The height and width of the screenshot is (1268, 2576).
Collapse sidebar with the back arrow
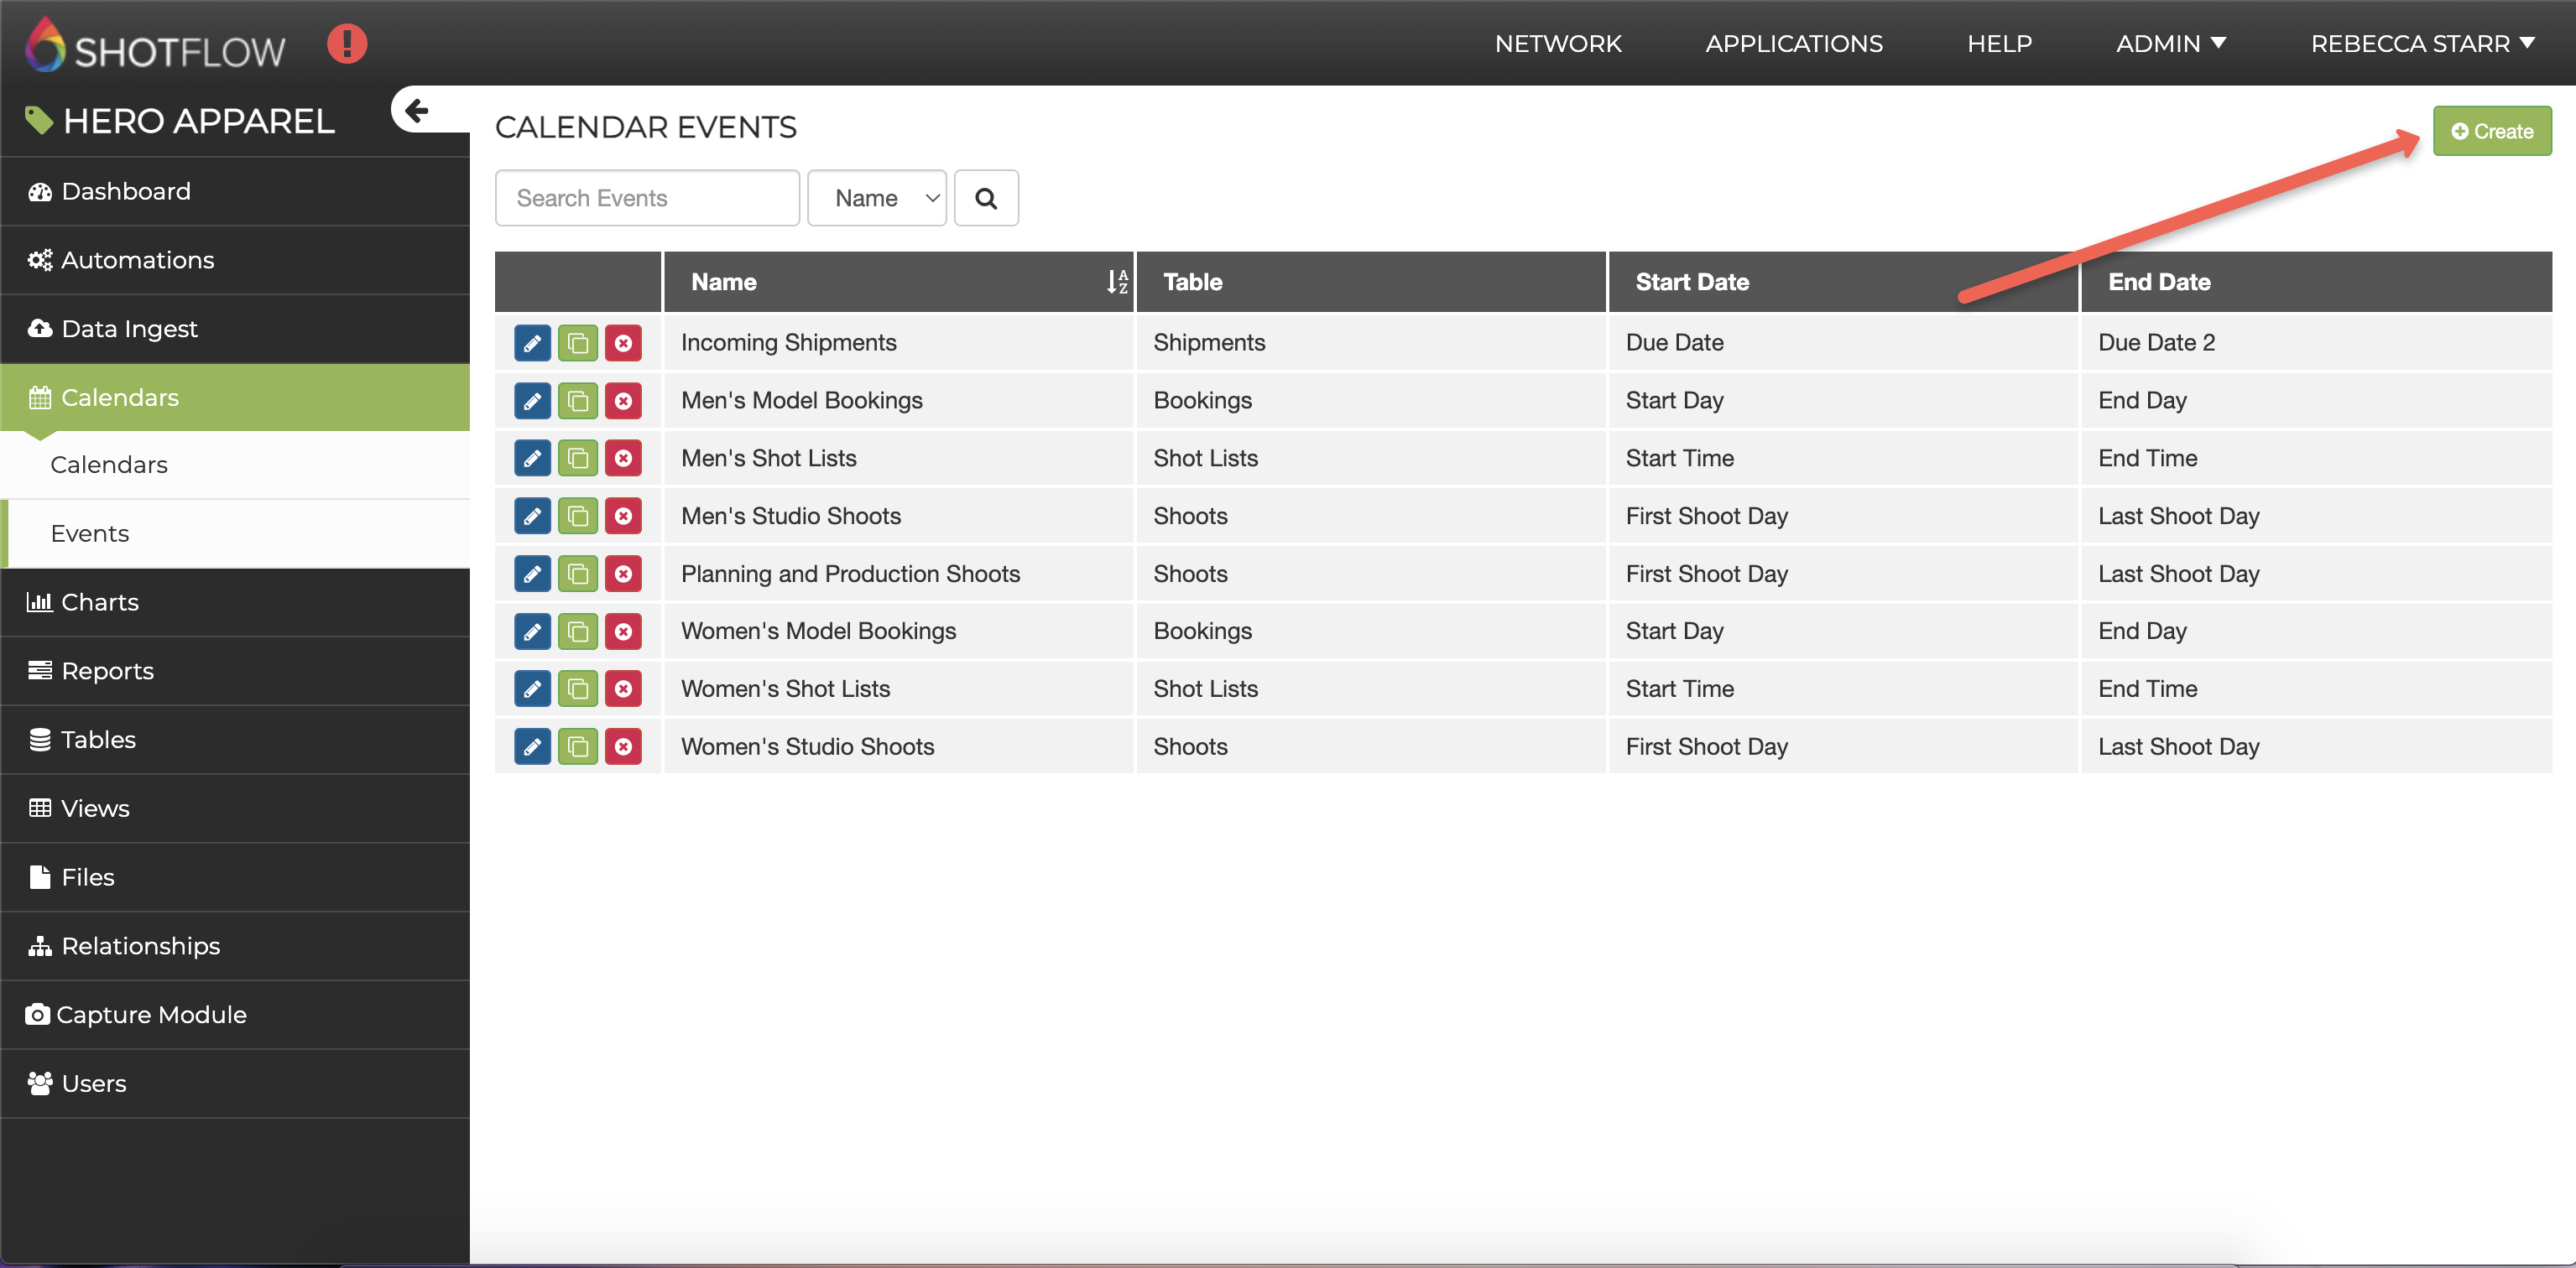417,110
